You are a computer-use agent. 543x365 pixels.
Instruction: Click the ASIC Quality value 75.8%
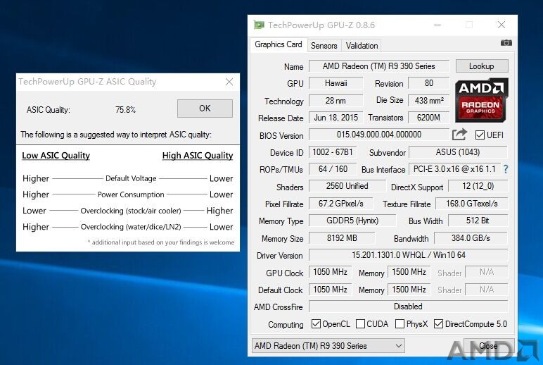pos(125,110)
